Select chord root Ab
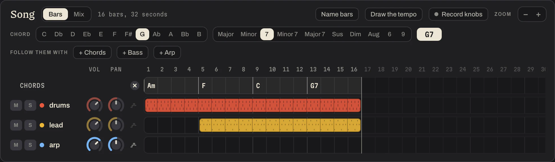 pyautogui.click(x=157, y=34)
